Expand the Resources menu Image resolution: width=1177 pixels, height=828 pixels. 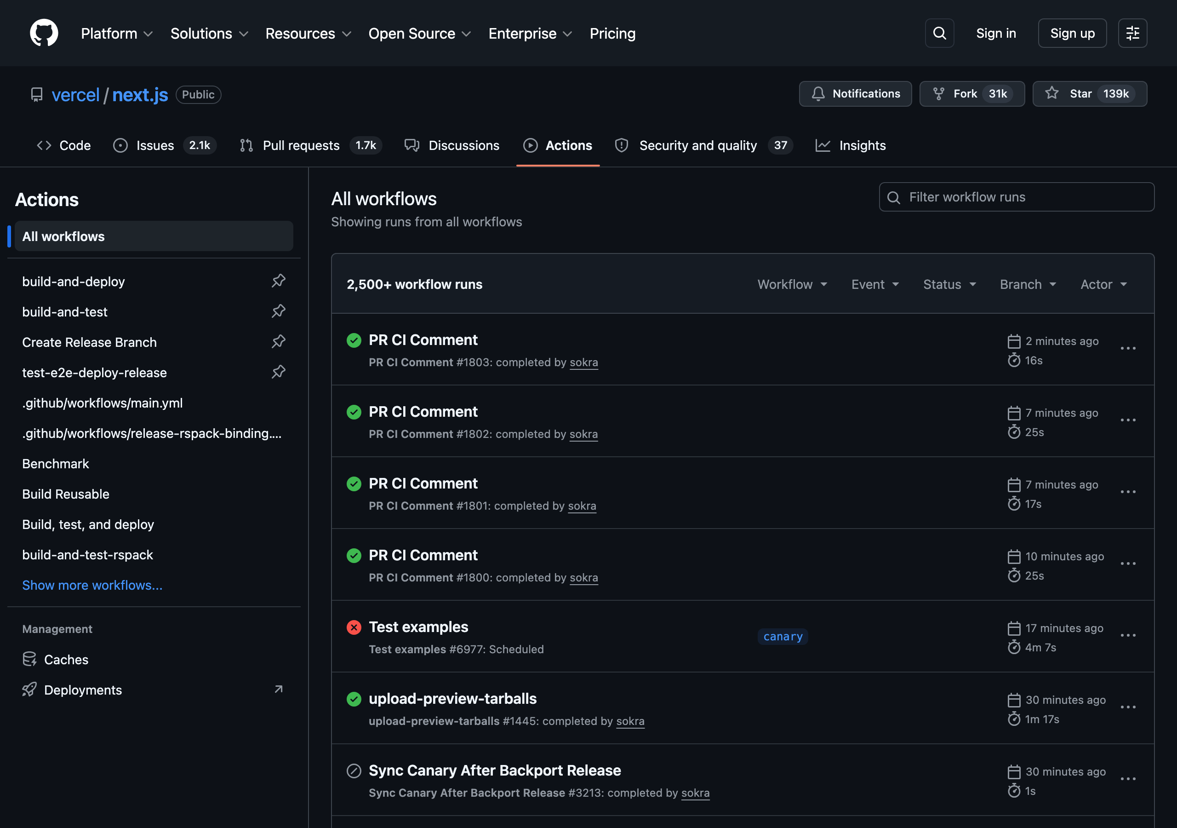point(308,34)
